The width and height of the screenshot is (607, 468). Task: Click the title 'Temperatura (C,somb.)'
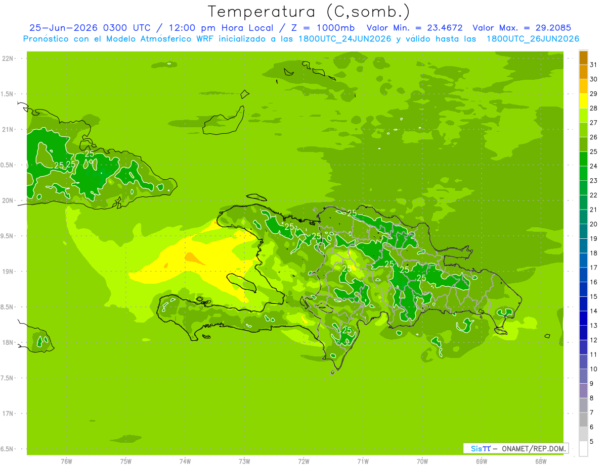pyautogui.click(x=309, y=12)
